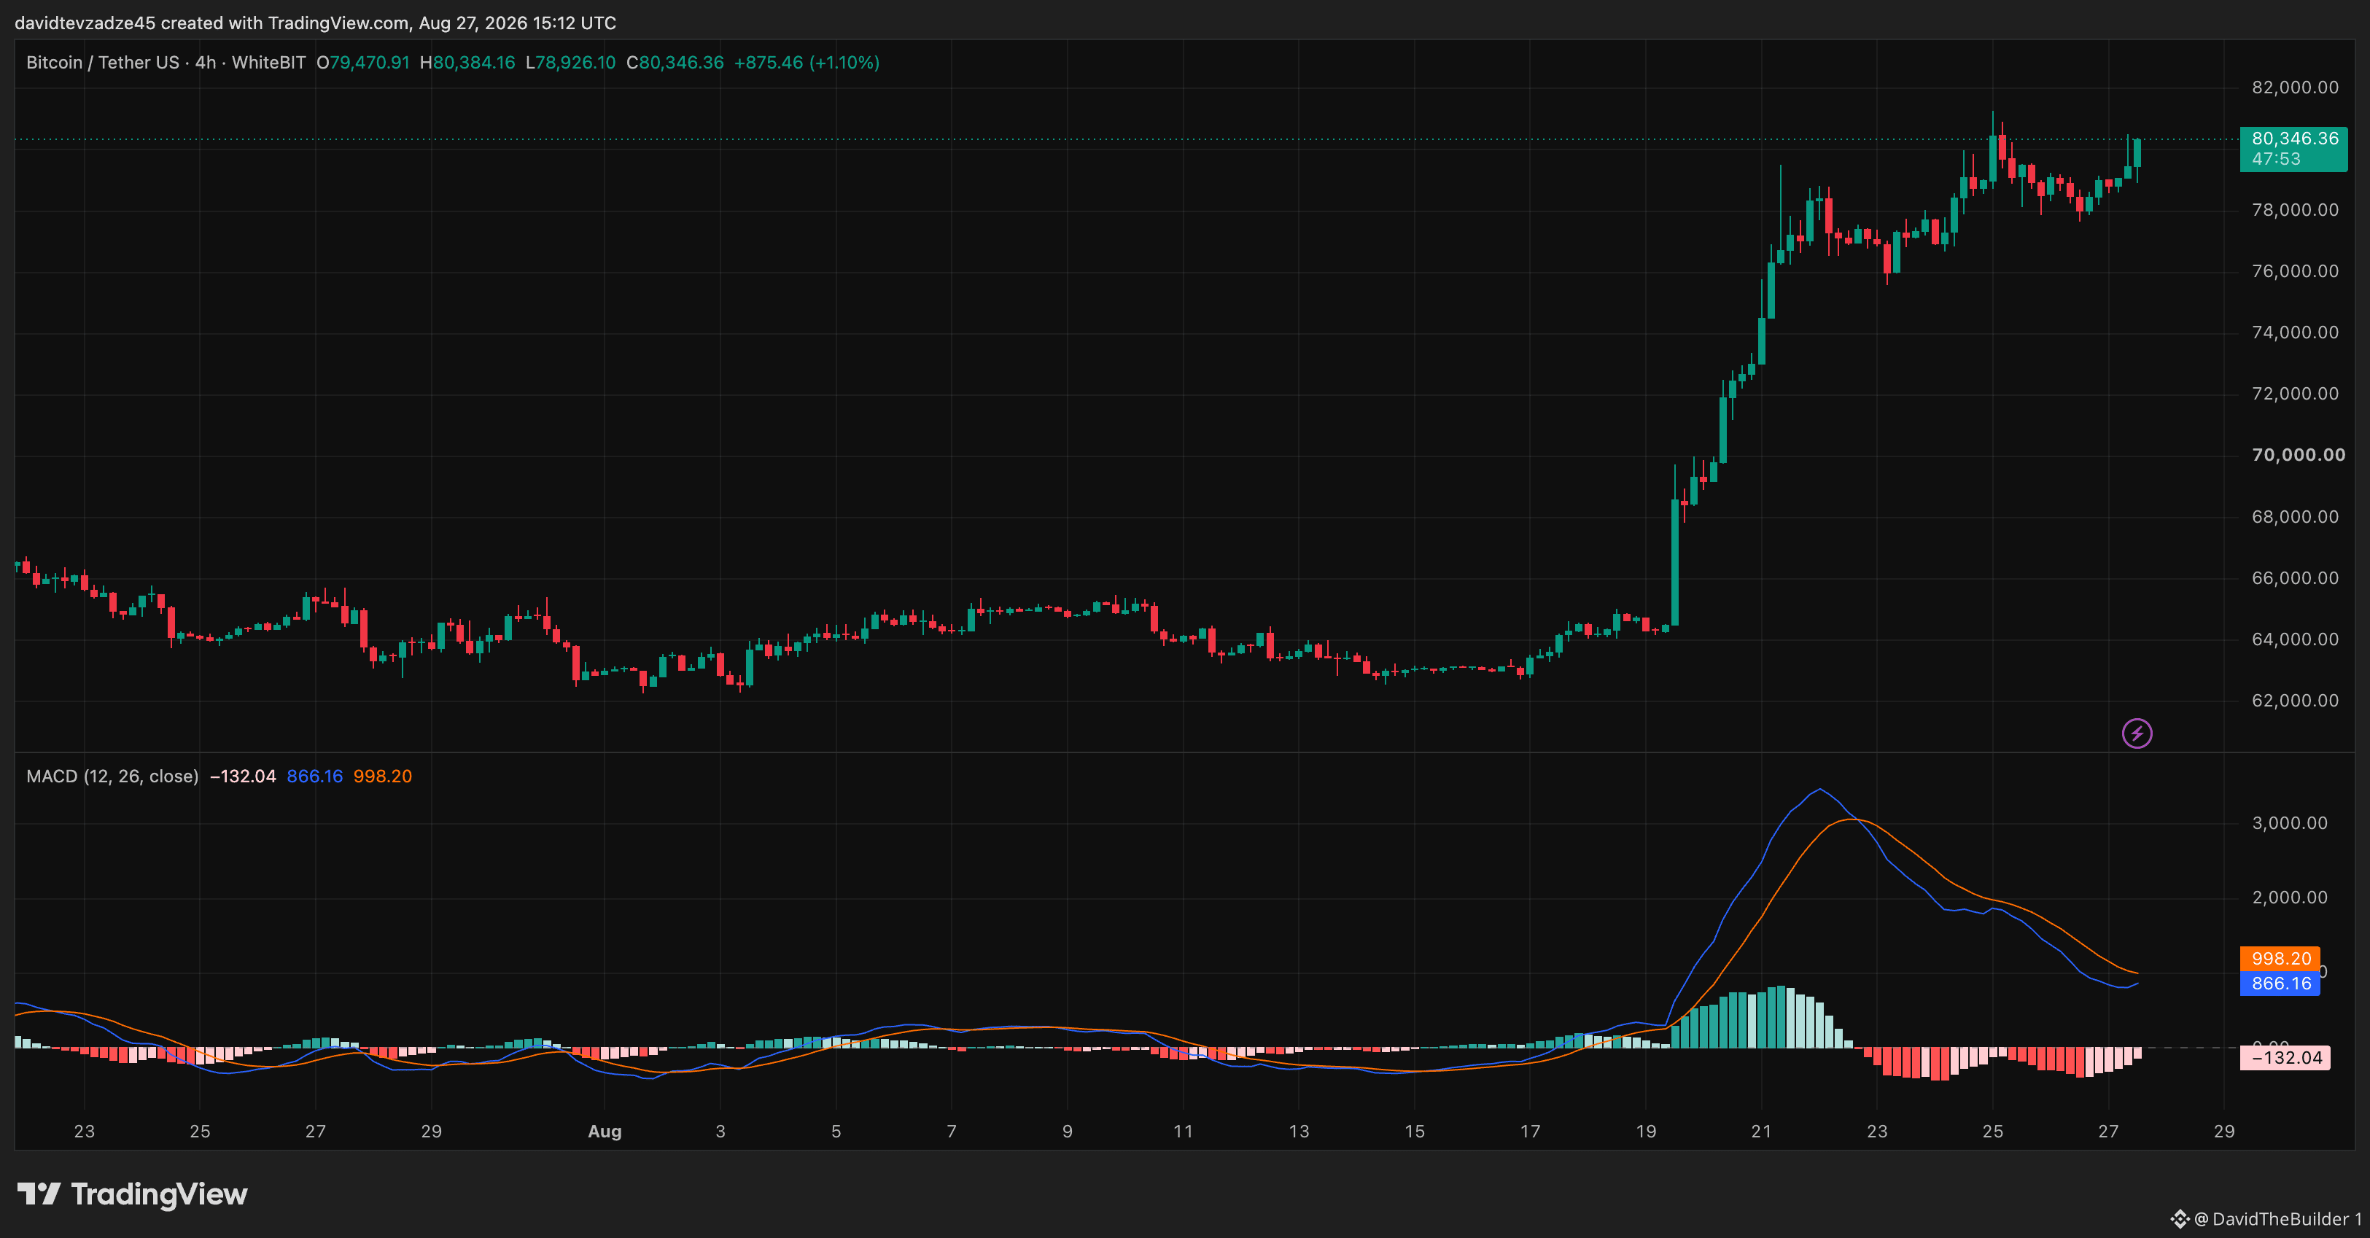The width and height of the screenshot is (2370, 1238).
Task: Click the 76,000.00 price axis label
Action: 2295,271
